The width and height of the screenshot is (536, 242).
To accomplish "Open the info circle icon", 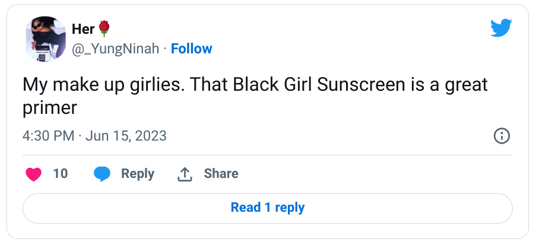I will [x=502, y=136].
